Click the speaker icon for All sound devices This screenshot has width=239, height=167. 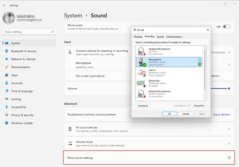[x=70, y=129]
